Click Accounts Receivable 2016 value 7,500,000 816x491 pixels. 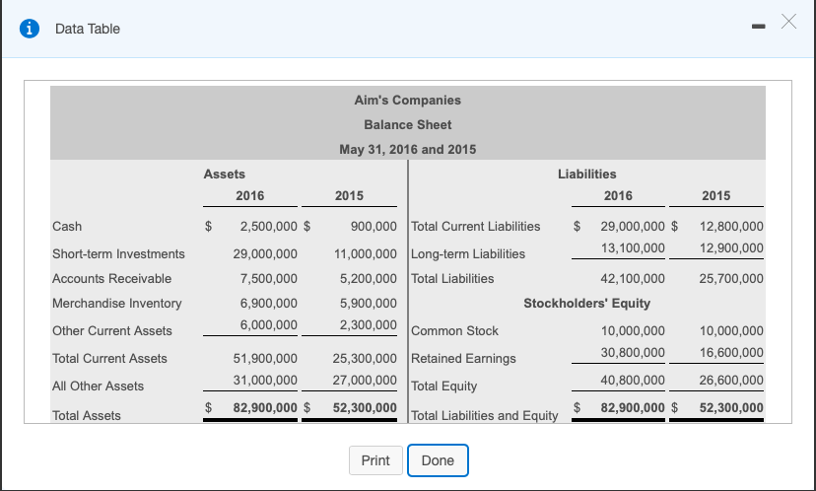click(268, 279)
